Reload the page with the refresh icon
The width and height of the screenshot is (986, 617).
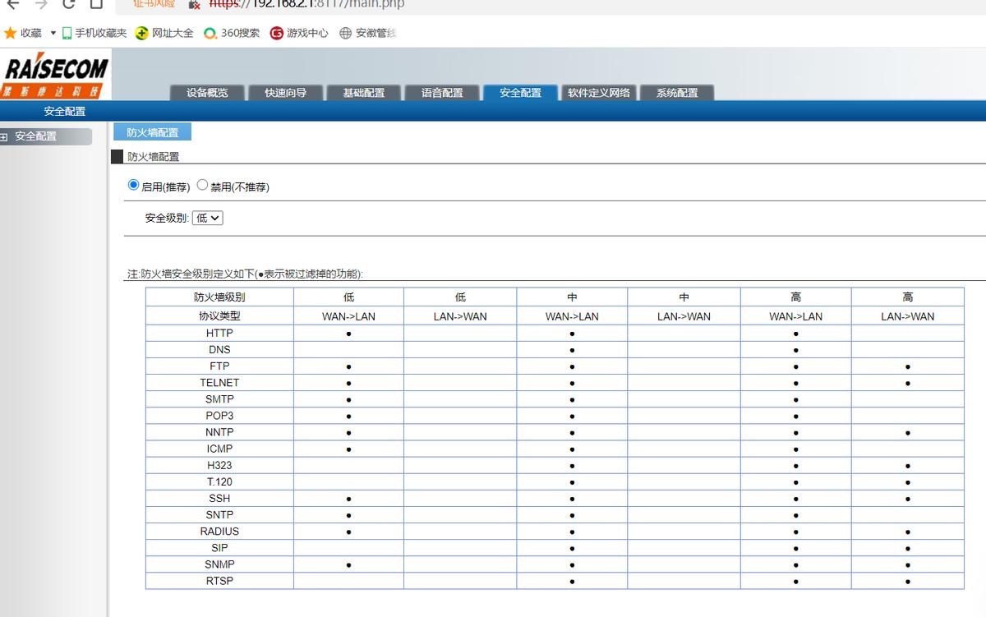69,4
